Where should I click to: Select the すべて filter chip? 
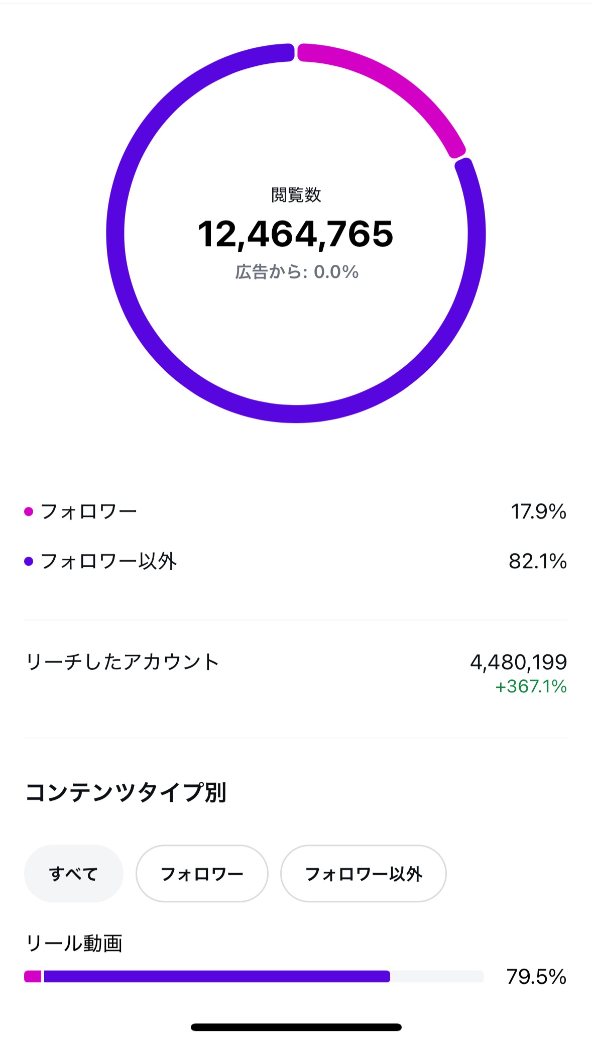[x=74, y=874]
